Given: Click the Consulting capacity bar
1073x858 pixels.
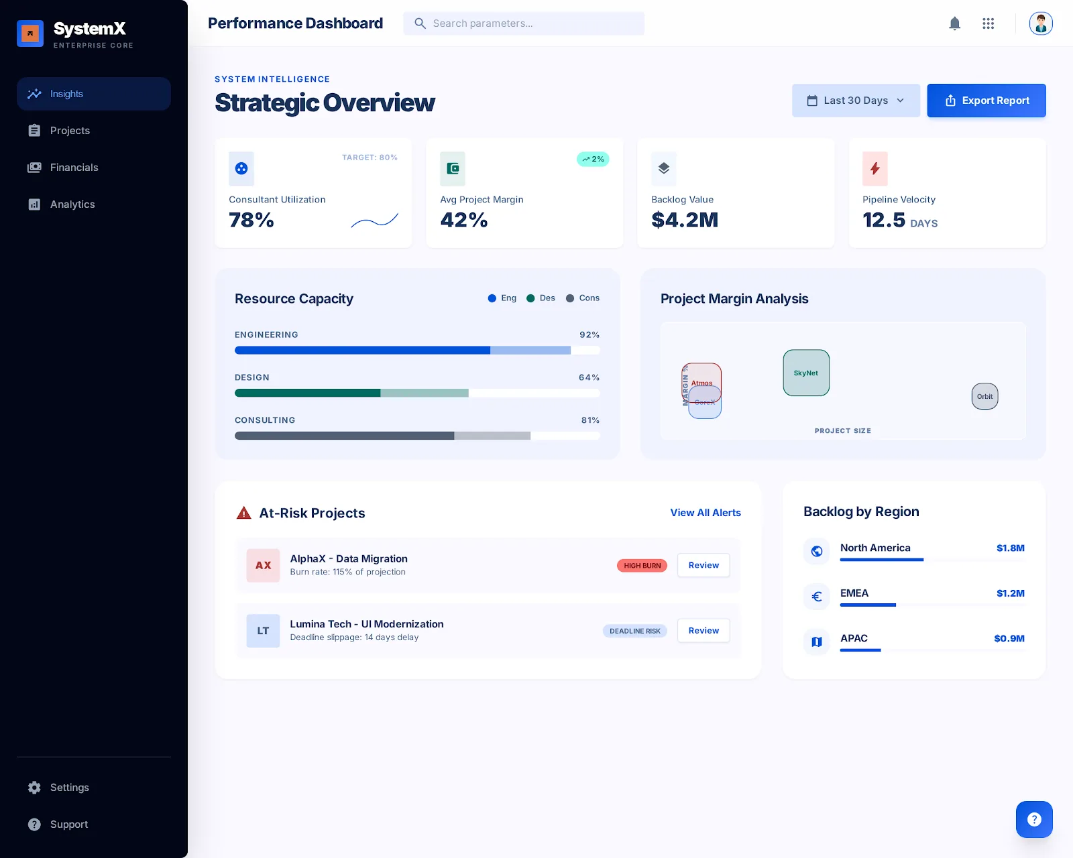Looking at the screenshot, I should tap(417, 436).
